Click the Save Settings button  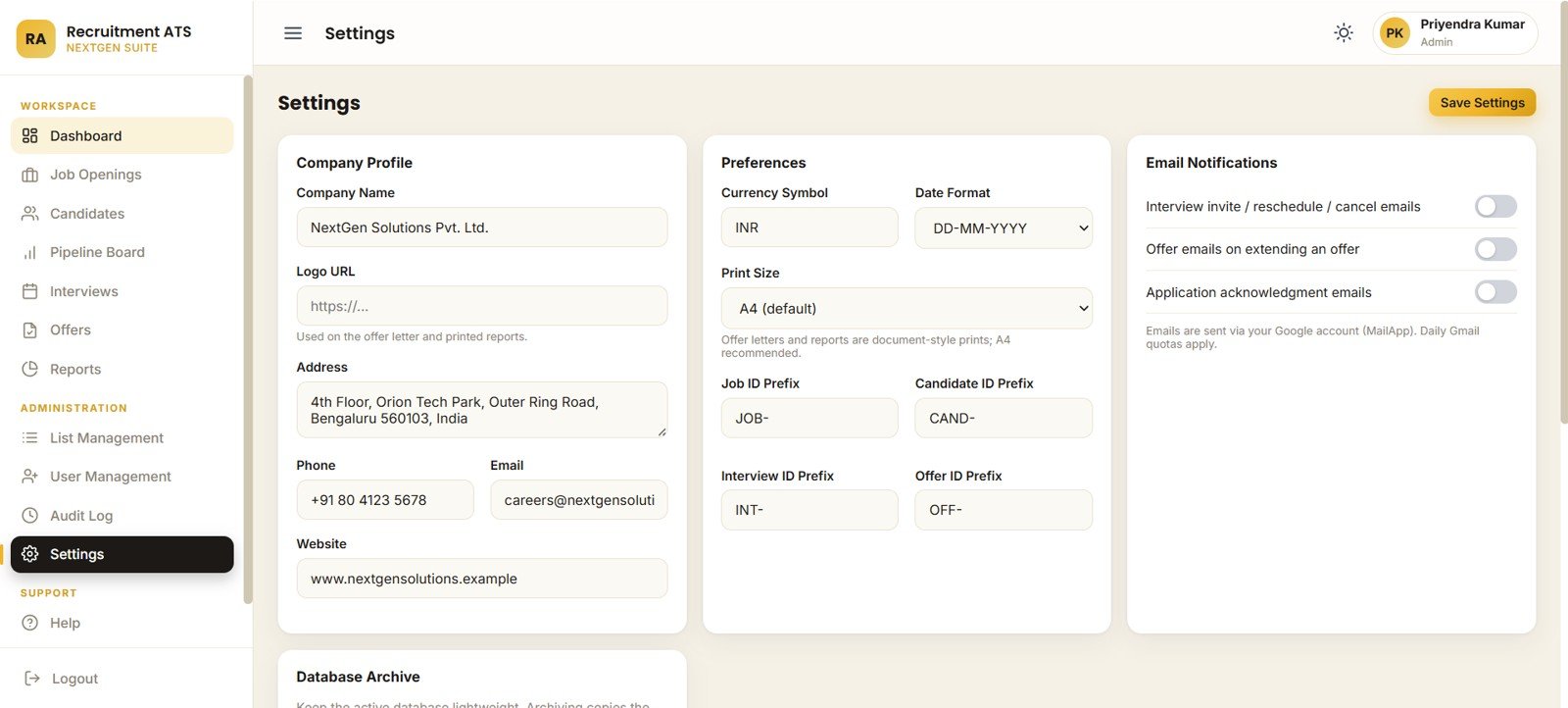pos(1482,103)
